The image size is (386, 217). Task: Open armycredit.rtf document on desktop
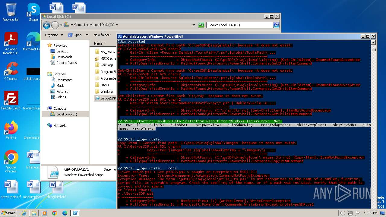pyautogui.click(x=11, y=189)
